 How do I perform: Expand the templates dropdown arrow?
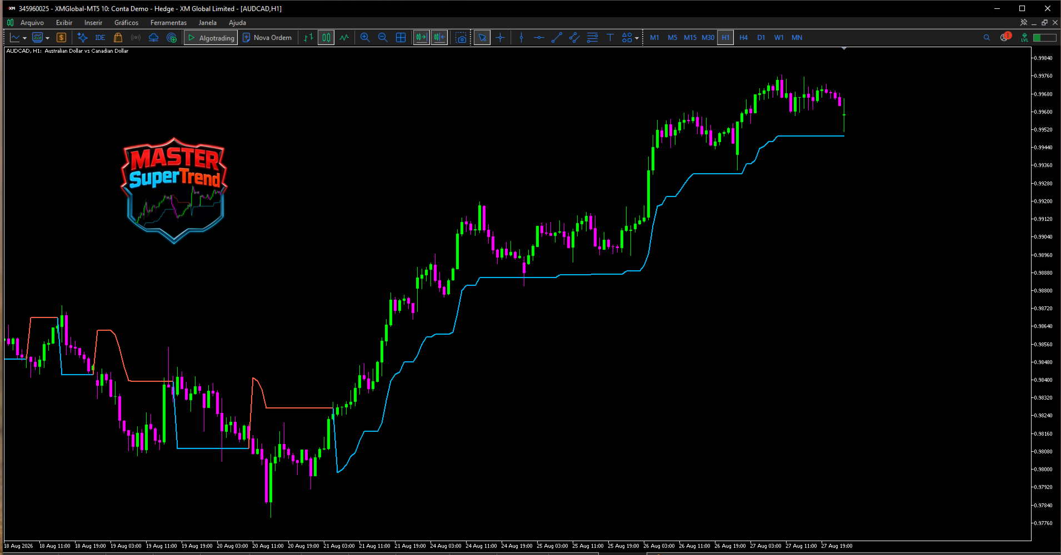(x=47, y=38)
